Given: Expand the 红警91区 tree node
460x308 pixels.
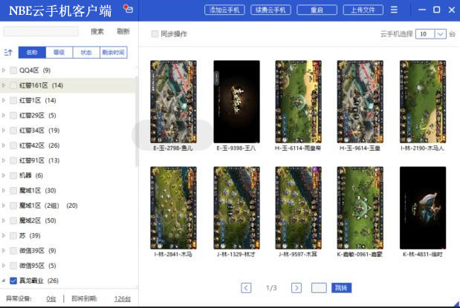Looking at the screenshot, I should pyautogui.click(x=4, y=160).
